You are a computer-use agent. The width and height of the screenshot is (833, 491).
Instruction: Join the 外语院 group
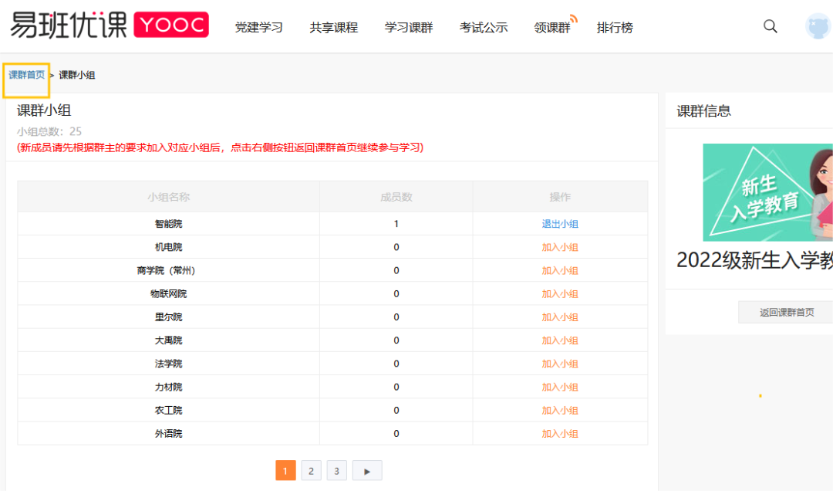pyautogui.click(x=560, y=432)
